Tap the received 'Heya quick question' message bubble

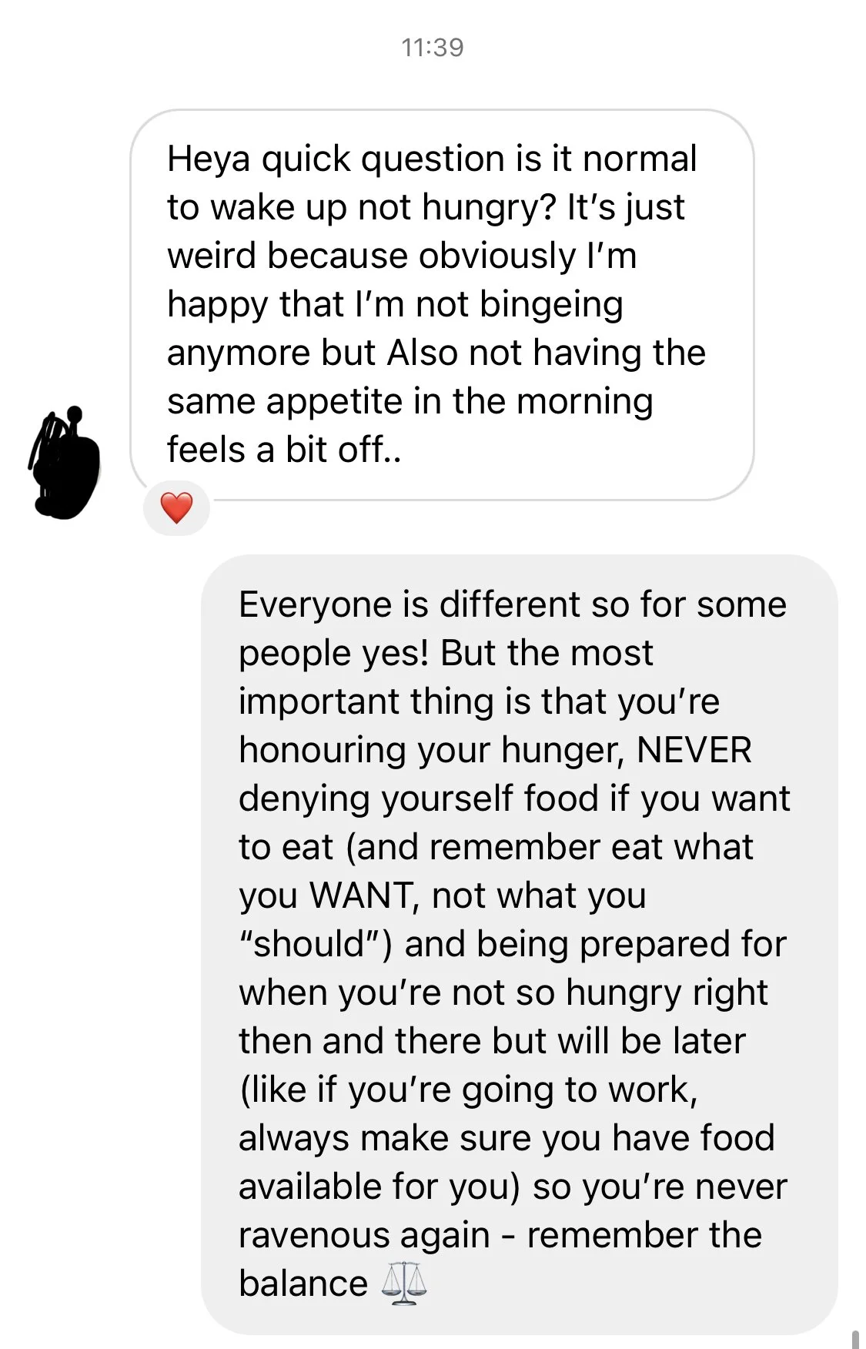click(x=442, y=305)
